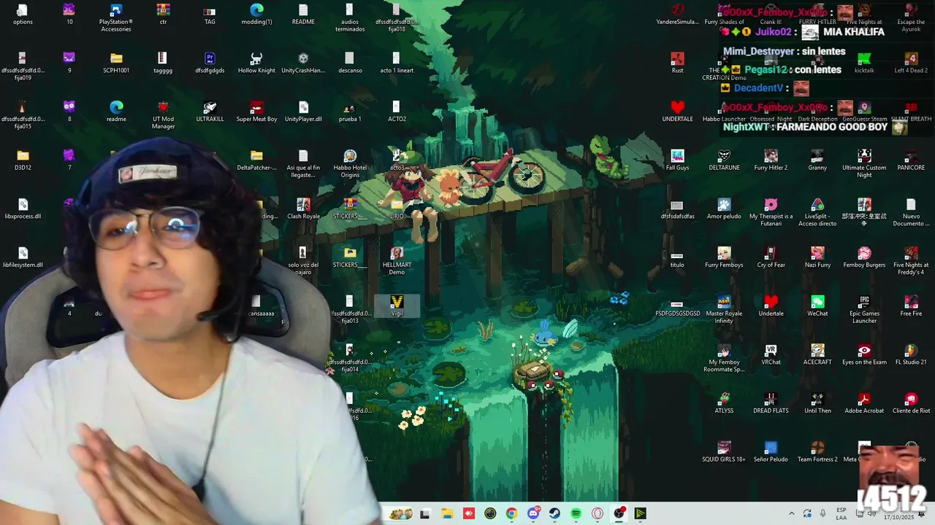This screenshot has width=935, height=525.
Task: Select the Left 4 Dead 2 shortcut
Action: [x=911, y=63]
